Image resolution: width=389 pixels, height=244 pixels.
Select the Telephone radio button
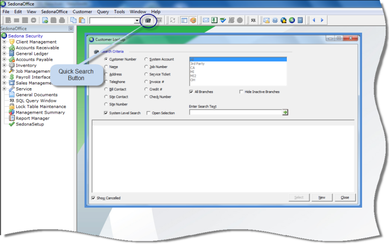106,82
